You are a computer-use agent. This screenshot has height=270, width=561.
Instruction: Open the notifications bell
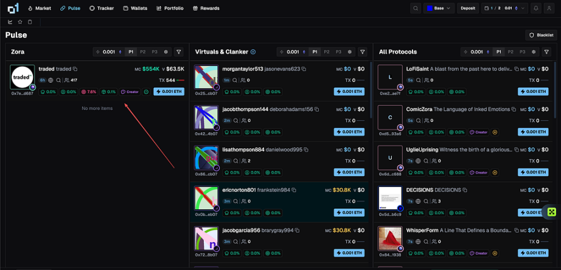point(535,8)
